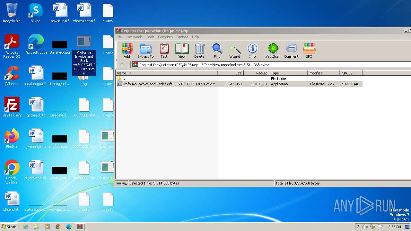The width and height of the screenshot is (411, 231).
Task: Select giftneed.rtf desktop file
Action: 36,107
